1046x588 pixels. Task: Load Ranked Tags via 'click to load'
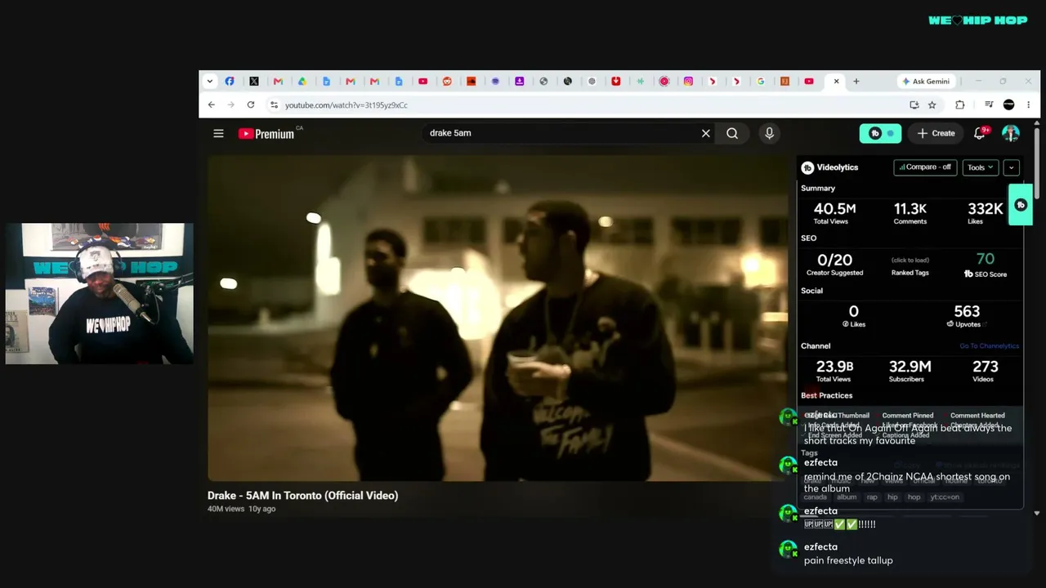(x=910, y=261)
